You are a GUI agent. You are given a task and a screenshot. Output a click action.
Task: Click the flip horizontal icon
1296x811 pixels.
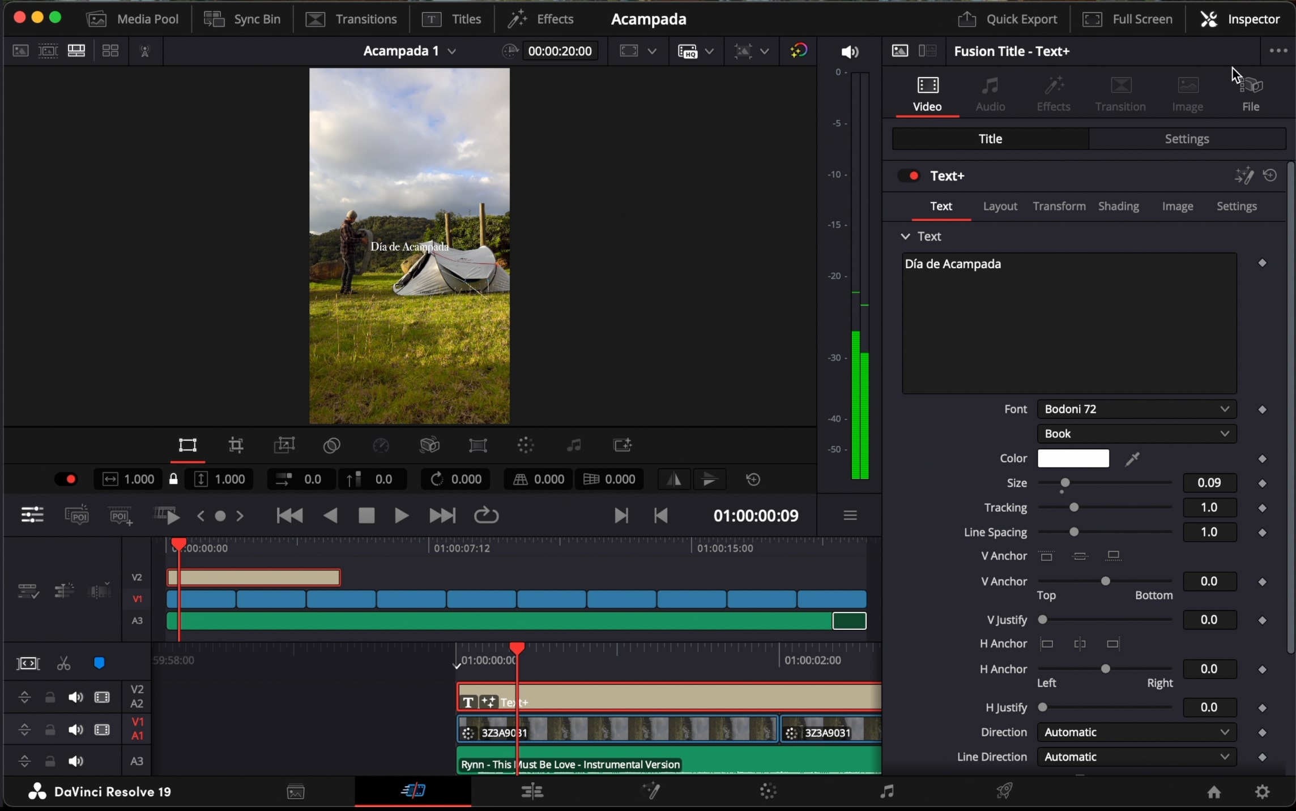click(x=673, y=479)
